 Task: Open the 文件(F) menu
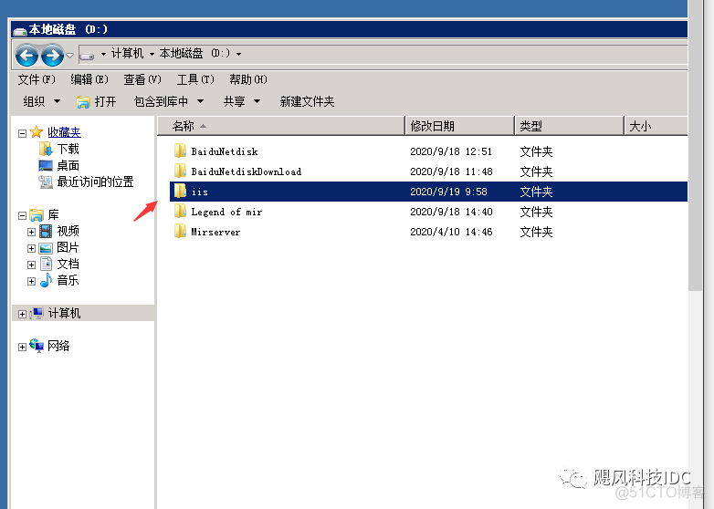pyautogui.click(x=37, y=79)
